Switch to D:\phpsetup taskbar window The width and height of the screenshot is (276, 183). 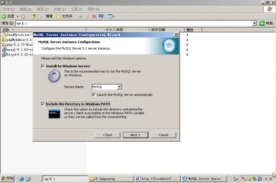[x=111, y=178]
